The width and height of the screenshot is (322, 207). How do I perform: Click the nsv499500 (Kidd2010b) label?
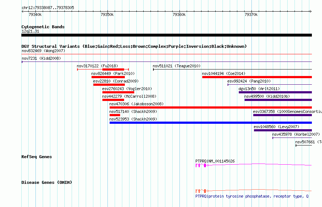(x=267, y=96)
